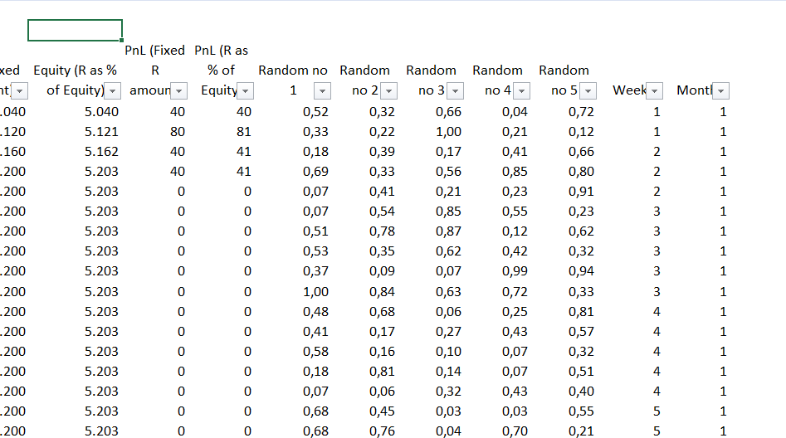Open the Random no 4 column filter
Image resolution: width=786 pixels, height=438 pixels.
pos(521,90)
